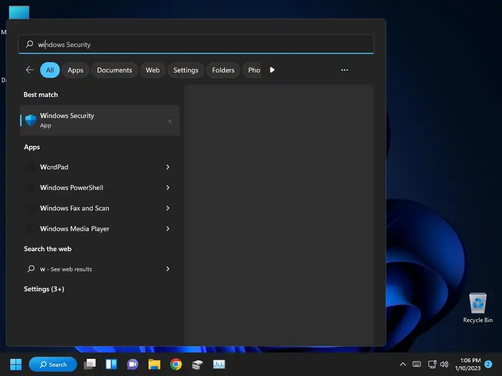Open network status tray icon
502x376 pixels.
[432, 364]
